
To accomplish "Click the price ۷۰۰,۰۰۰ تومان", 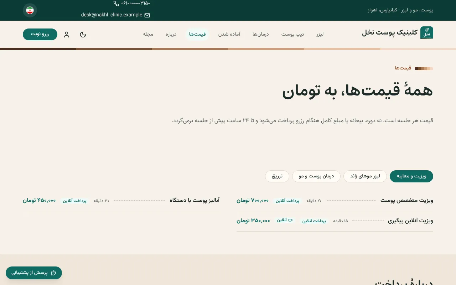I will pos(253,201).
